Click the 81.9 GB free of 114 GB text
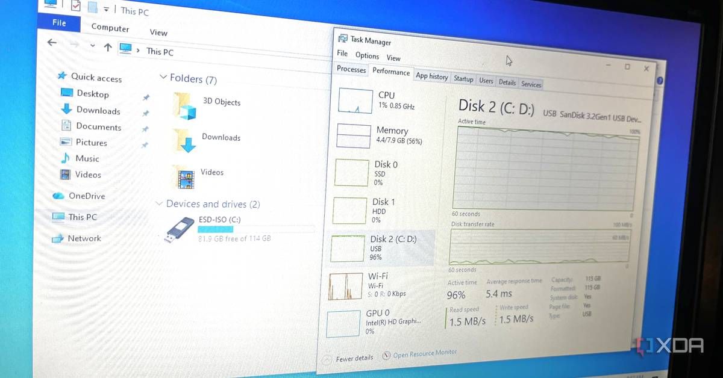Viewport: 723px width, 378px height. coord(234,239)
